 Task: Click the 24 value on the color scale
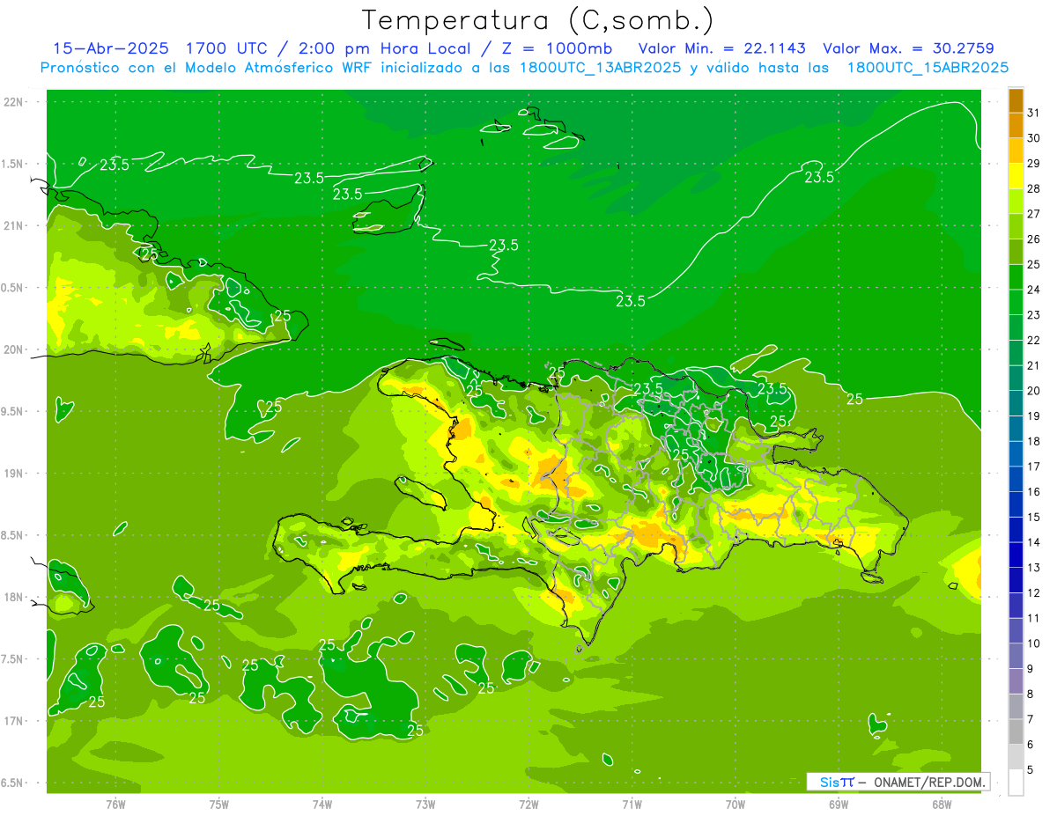click(1034, 290)
